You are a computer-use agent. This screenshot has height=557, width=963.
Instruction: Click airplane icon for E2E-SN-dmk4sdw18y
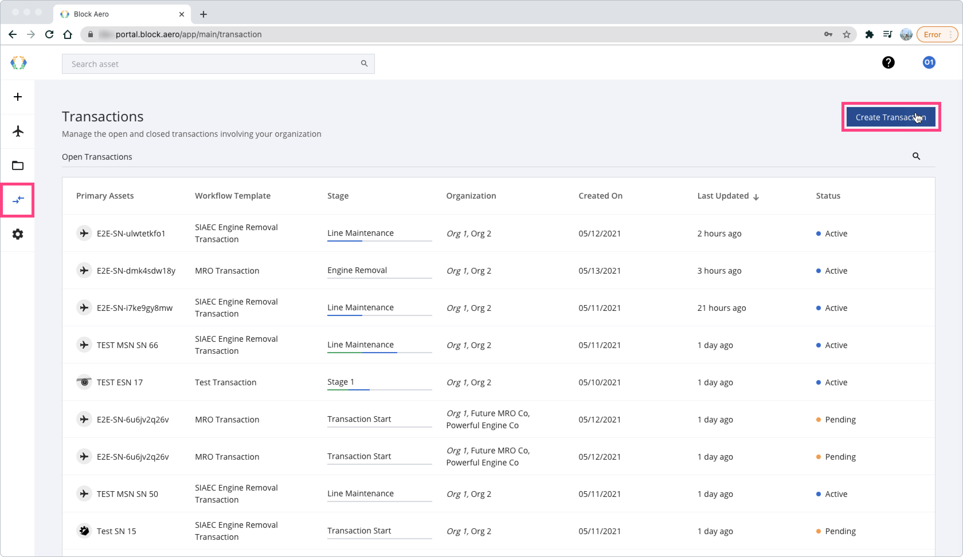coord(84,270)
